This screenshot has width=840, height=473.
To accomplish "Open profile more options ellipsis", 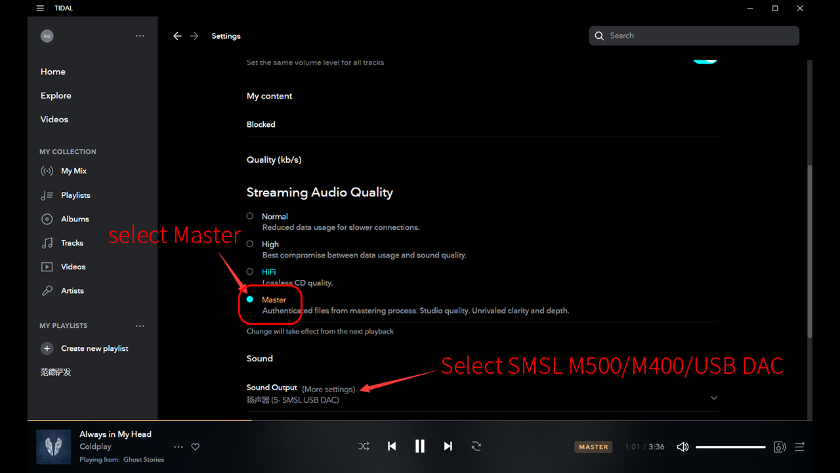I will point(140,36).
